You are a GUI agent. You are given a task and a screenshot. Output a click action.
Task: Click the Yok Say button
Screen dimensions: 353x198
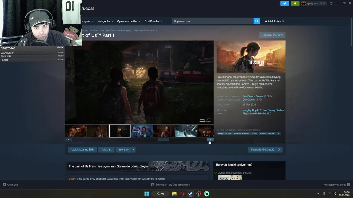[x=124, y=150]
